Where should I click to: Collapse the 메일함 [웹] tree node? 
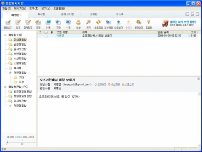pyautogui.click(x=5, y=35)
